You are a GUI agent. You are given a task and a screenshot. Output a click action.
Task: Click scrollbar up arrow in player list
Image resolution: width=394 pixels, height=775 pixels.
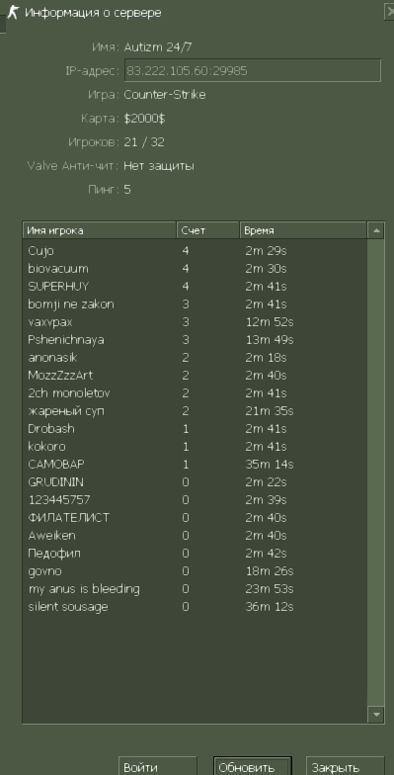click(376, 230)
